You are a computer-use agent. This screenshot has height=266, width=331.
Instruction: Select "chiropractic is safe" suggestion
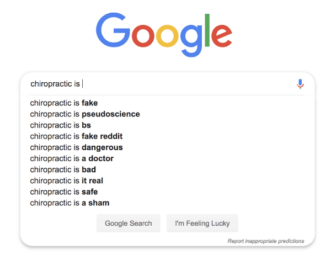[64, 191]
